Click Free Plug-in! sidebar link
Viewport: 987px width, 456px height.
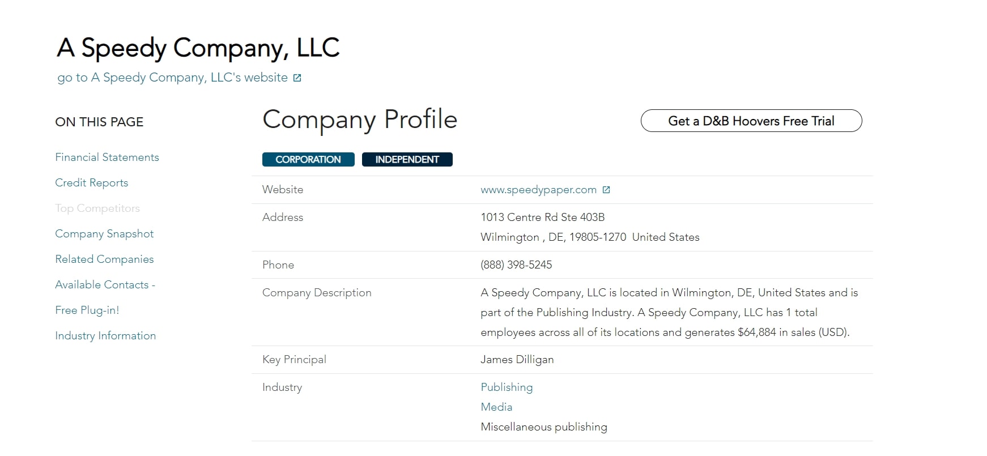coord(87,310)
